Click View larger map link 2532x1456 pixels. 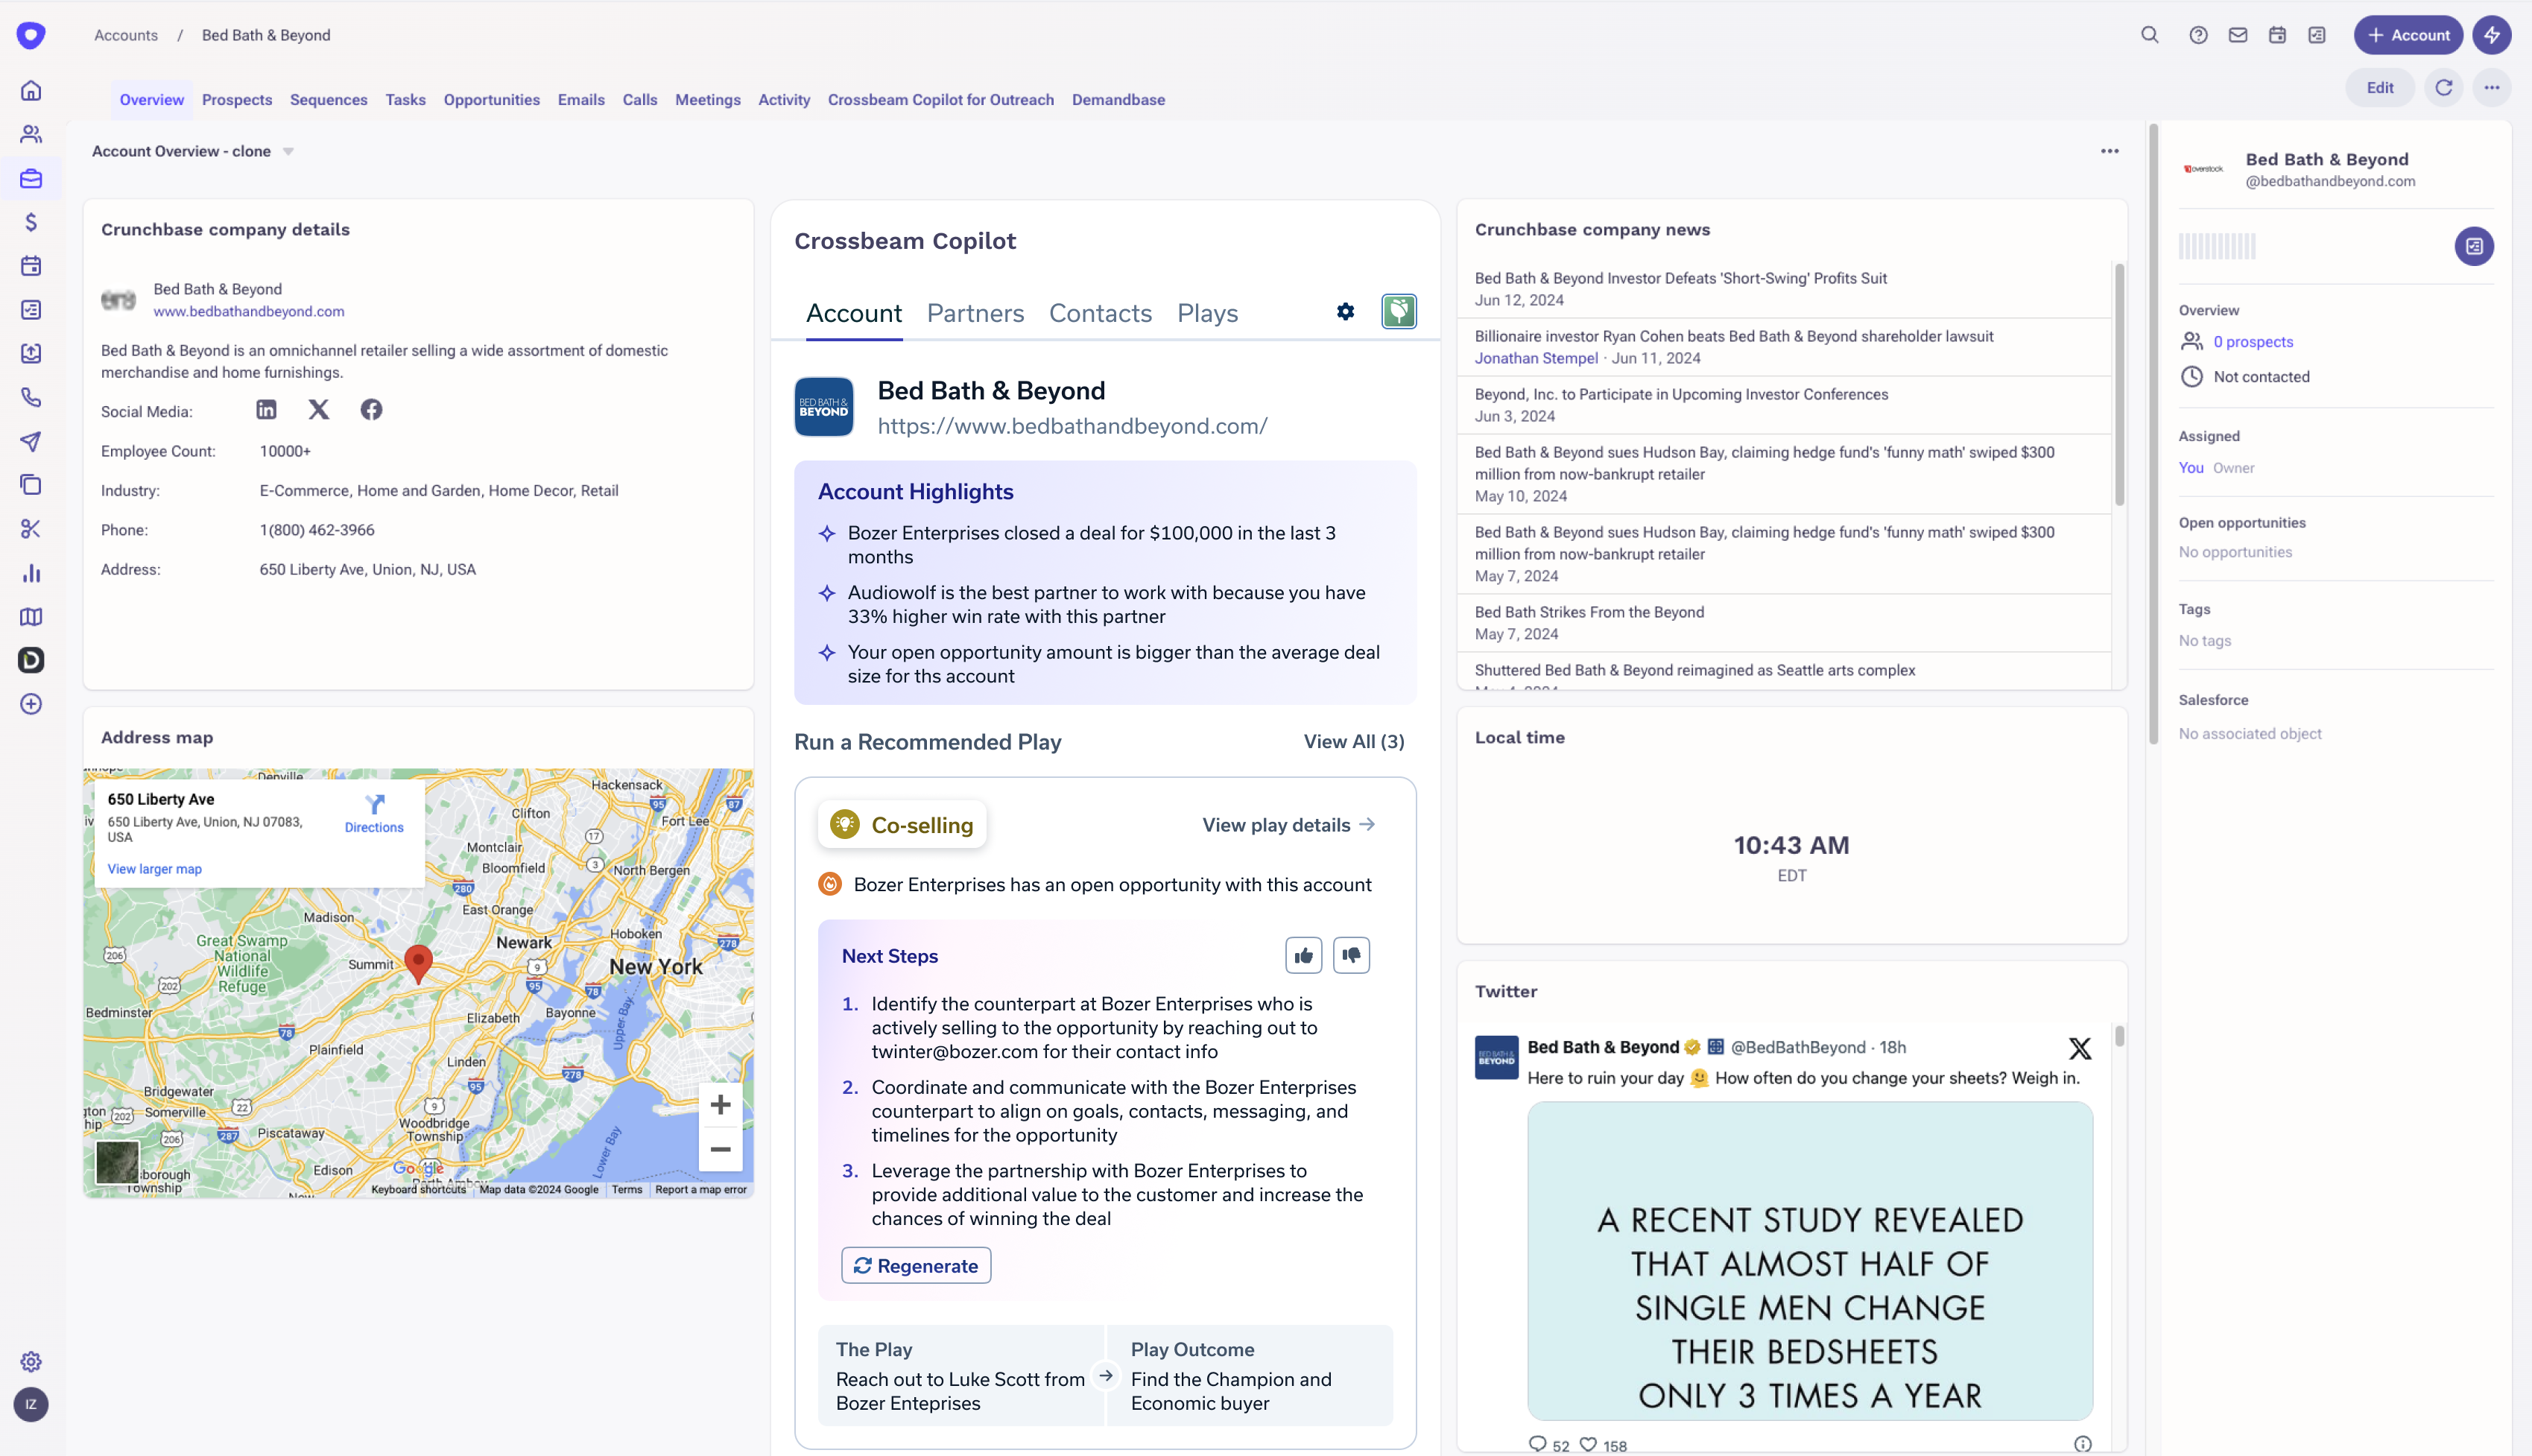155,869
